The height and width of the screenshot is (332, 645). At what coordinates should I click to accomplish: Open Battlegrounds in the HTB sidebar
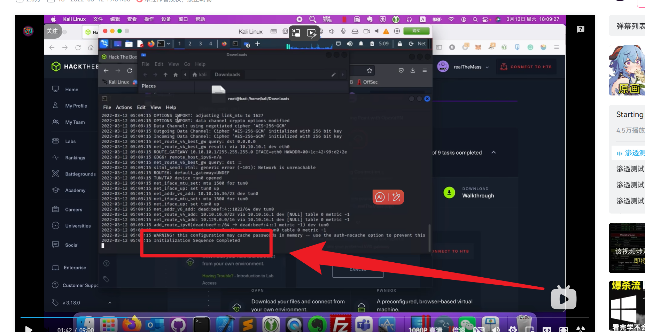point(80,174)
